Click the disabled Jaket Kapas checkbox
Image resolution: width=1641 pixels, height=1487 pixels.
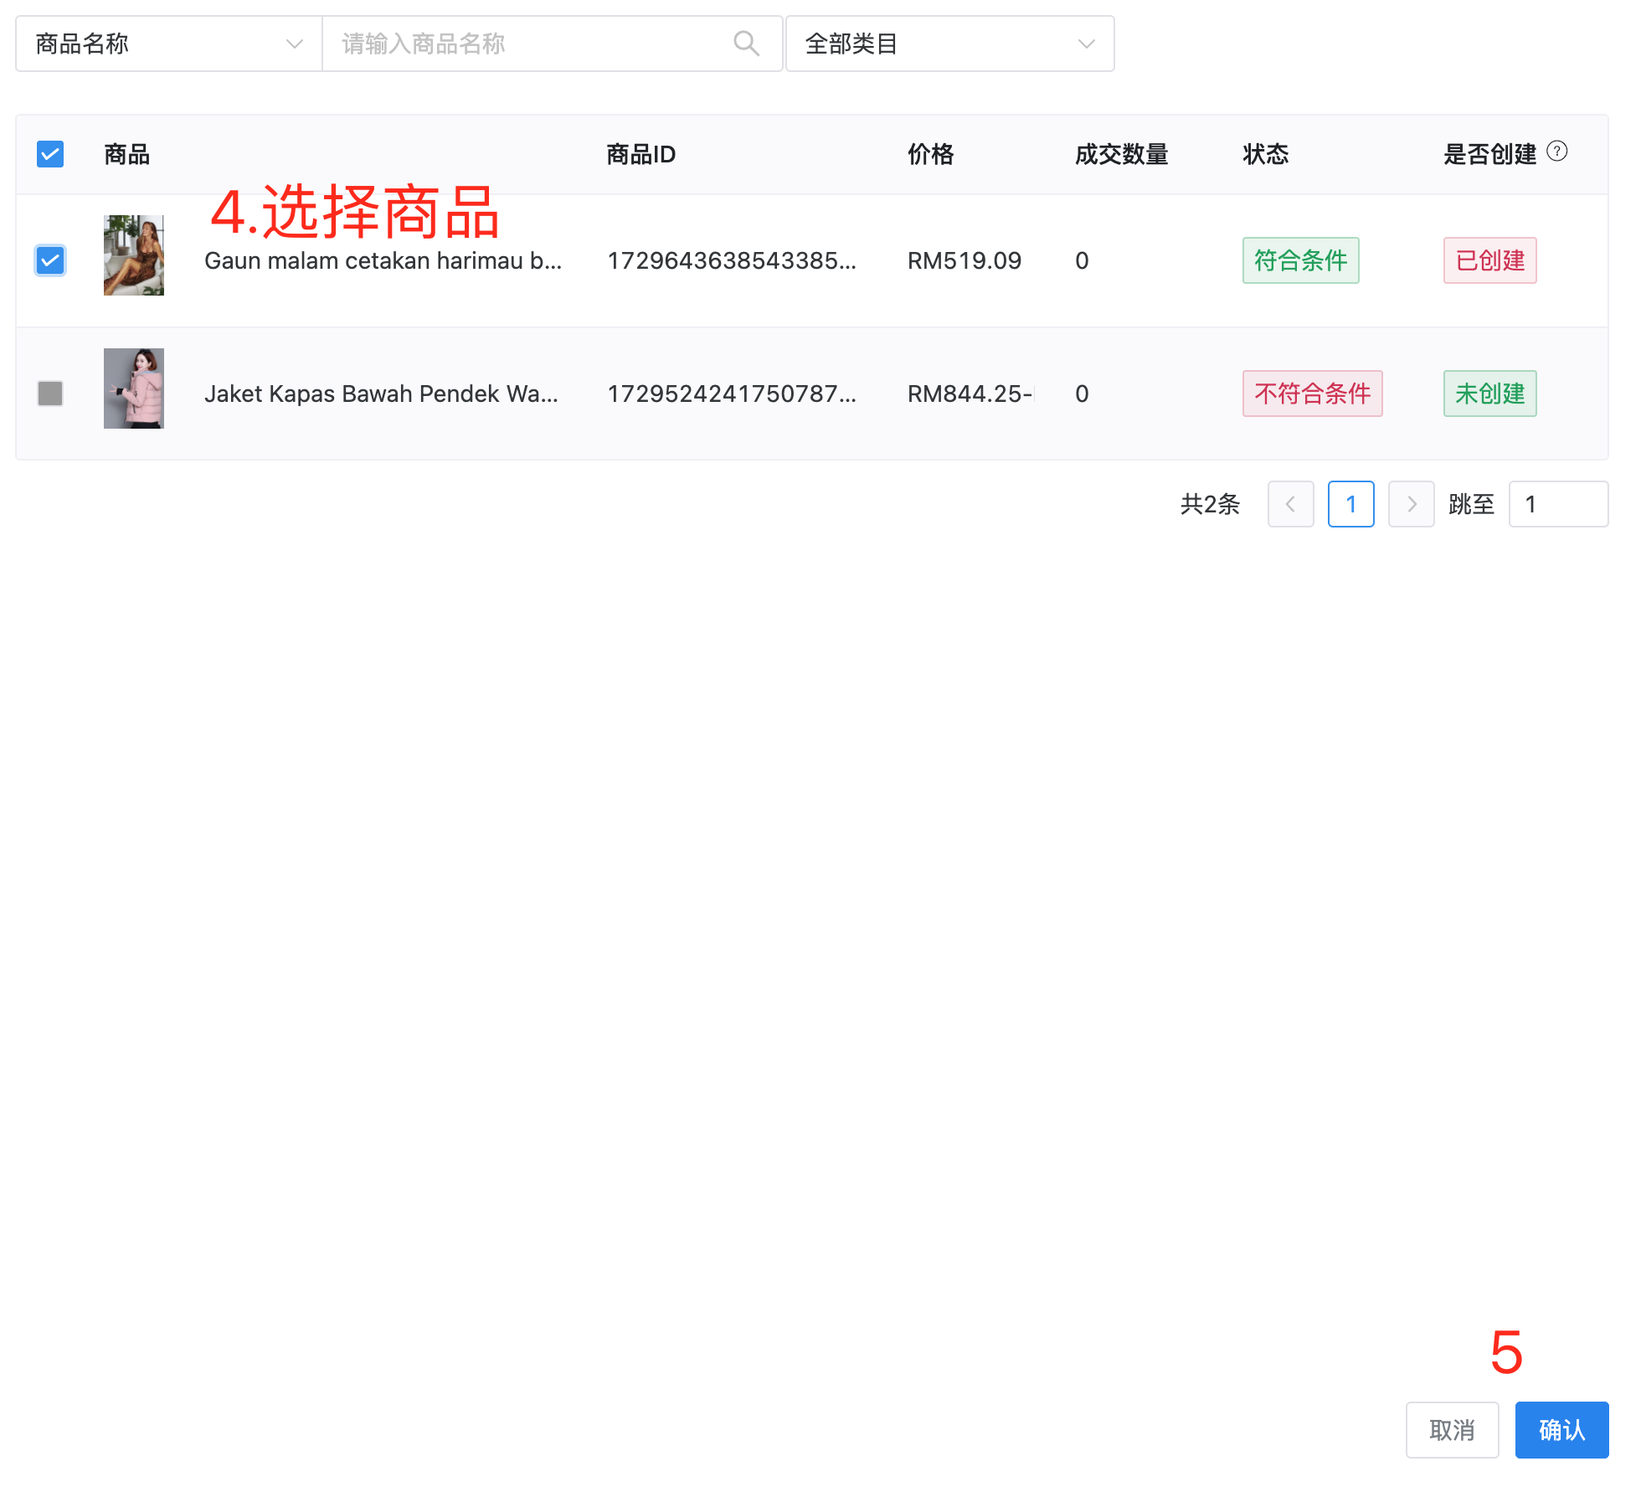coord(50,394)
